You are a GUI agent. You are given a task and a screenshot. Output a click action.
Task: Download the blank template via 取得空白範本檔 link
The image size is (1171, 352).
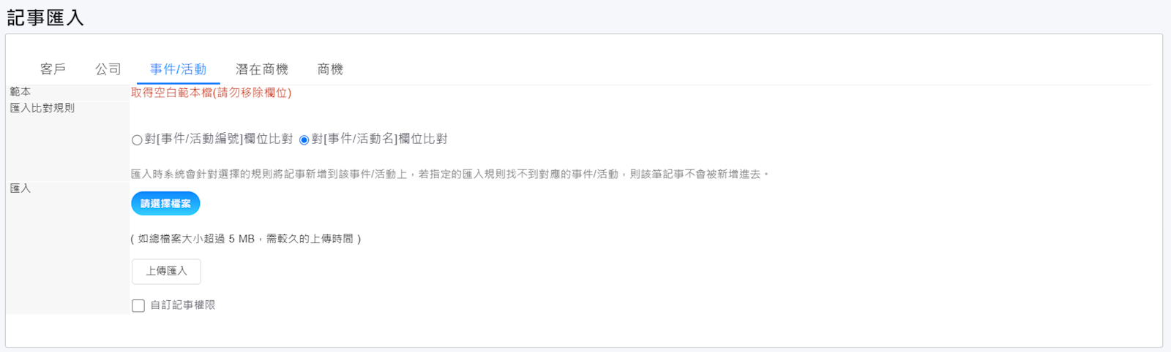[211, 93]
